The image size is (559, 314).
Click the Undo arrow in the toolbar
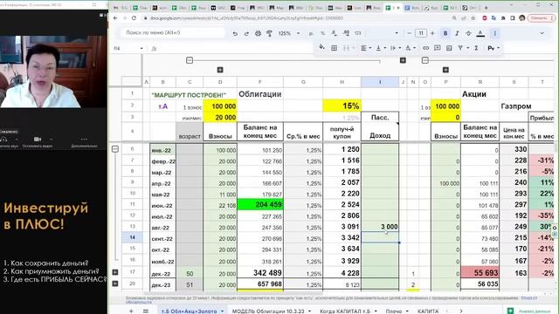(235, 33)
